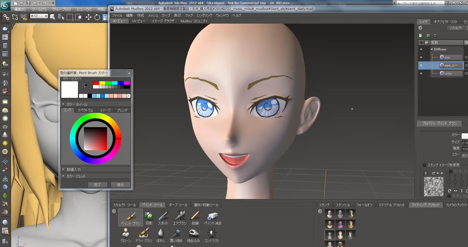Click the teapot icon in 3ds Max left toolbar
The image size is (468, 247).
5,29
